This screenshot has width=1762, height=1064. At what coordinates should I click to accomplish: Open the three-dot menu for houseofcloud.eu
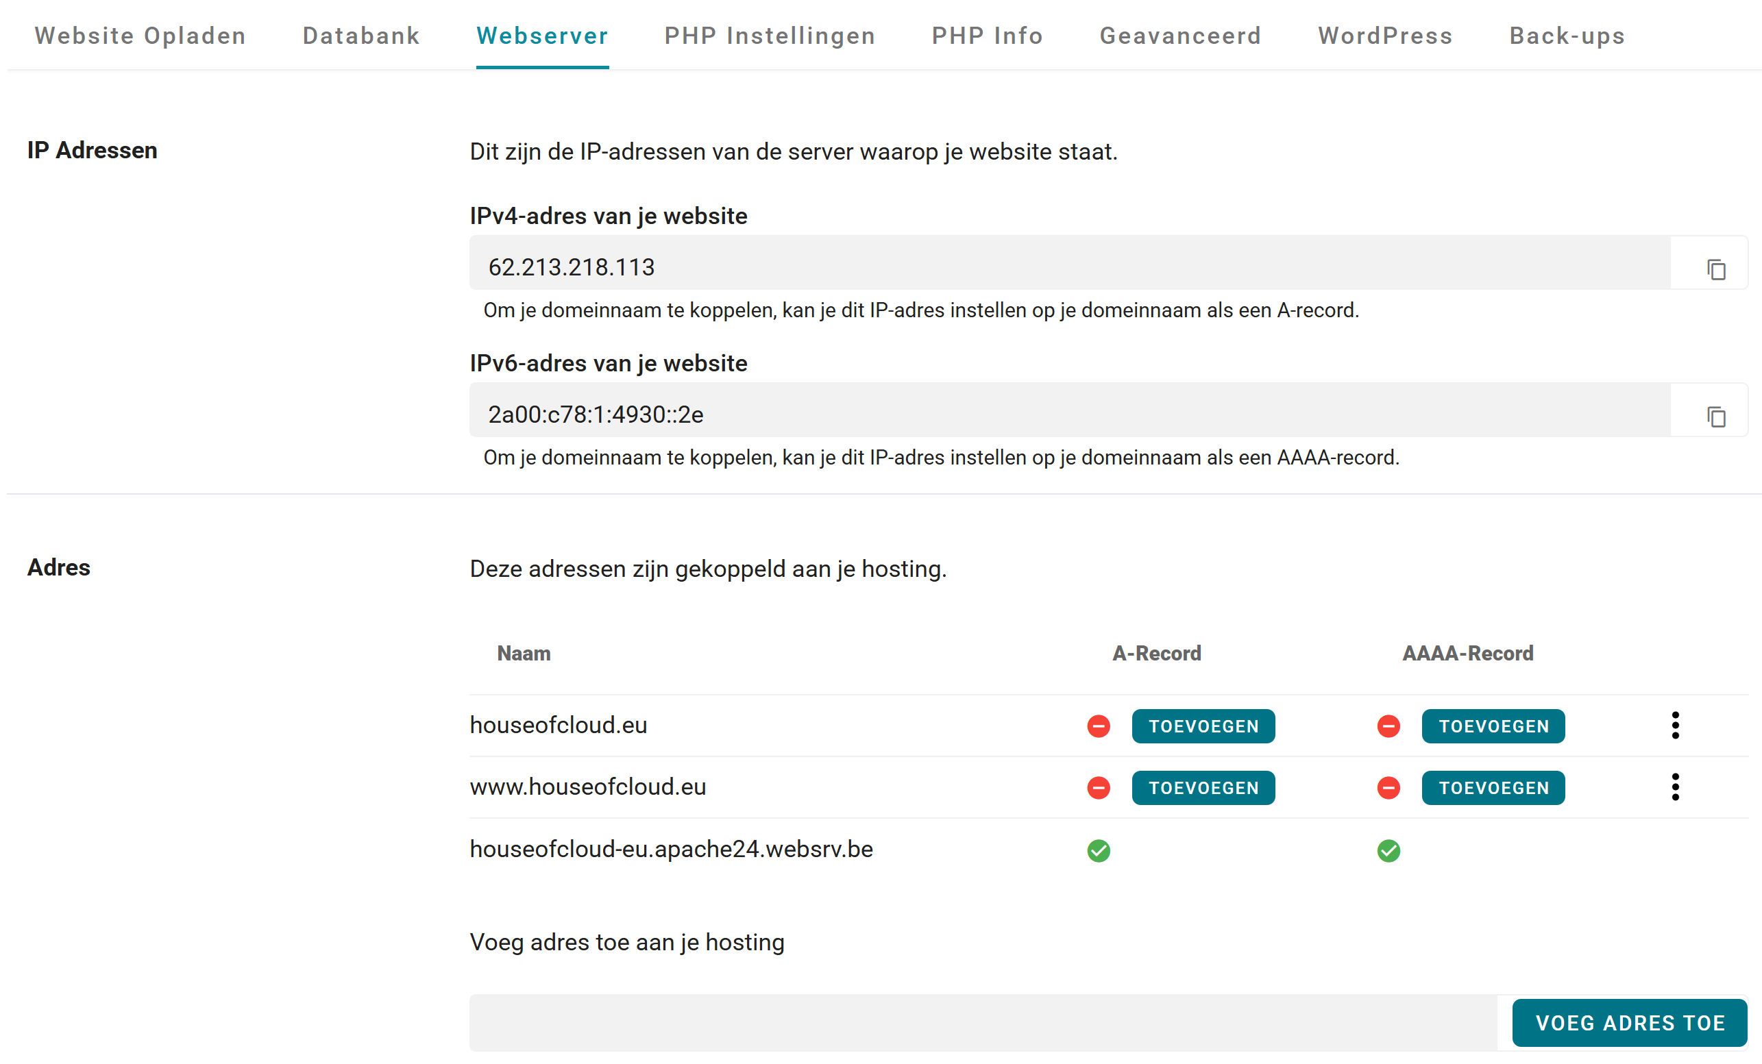1675,725
